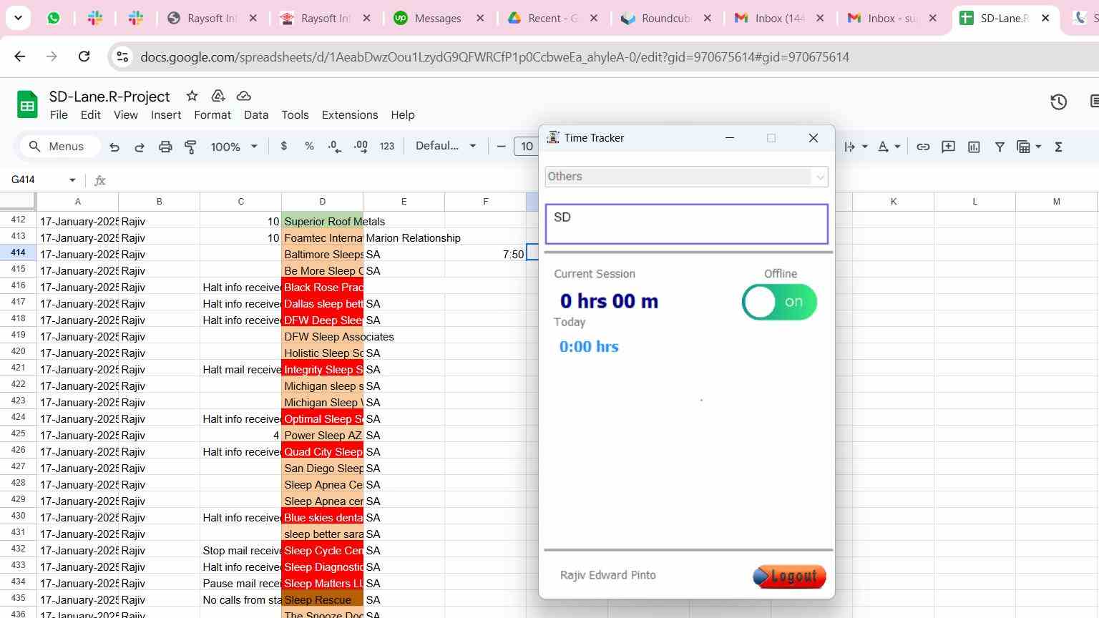Go back in Chrome browser

pos(20,57)
